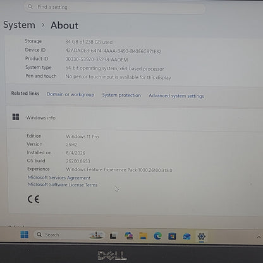Click the Windows info section header
Viewport: 263px width, 263px height.
pos(135,118)
